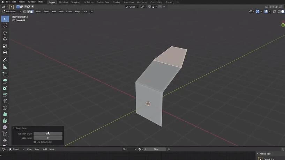Pick the Annotate tool

click(5, 60)
